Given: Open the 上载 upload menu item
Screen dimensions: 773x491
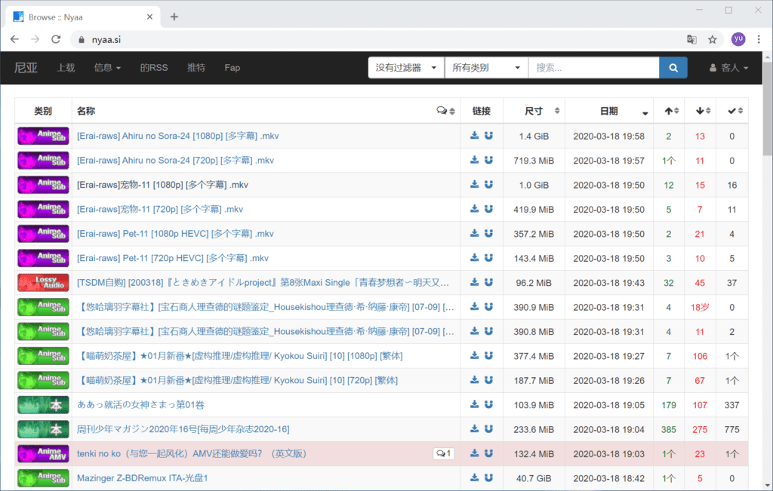Looking at the screenshot, I should (66, 68).
